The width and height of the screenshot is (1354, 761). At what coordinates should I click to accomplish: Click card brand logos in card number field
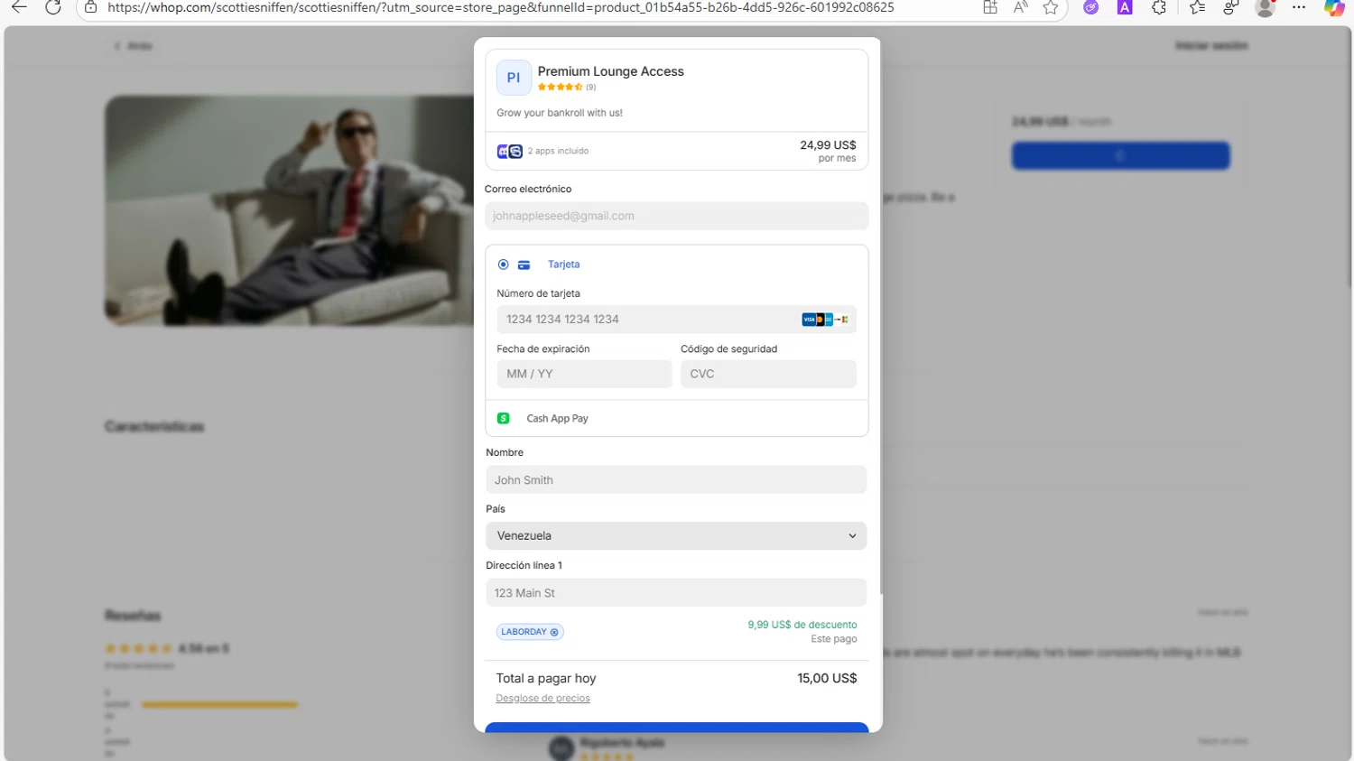pos(825,320)
